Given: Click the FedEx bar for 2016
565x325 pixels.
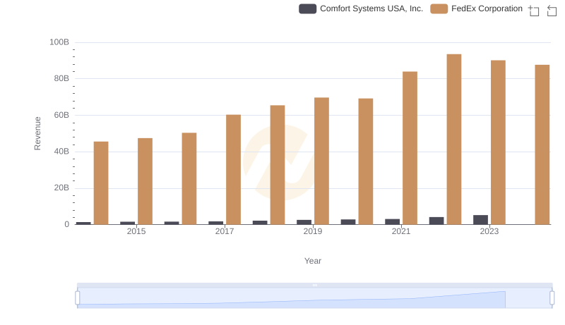Looking at the screenshot, I should (189, 178).
